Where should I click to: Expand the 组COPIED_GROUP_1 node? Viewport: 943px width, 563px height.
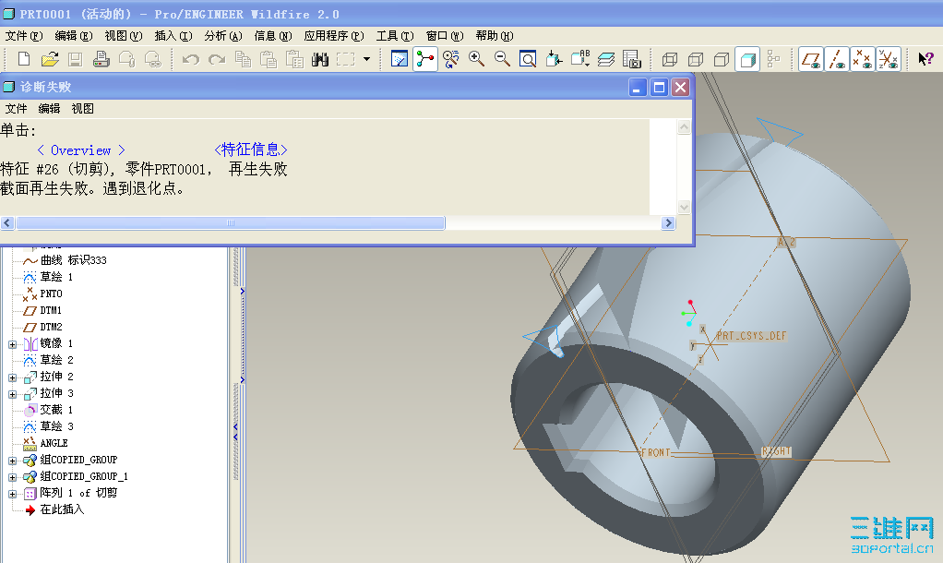pyautogui.click(x=12, y=477)
